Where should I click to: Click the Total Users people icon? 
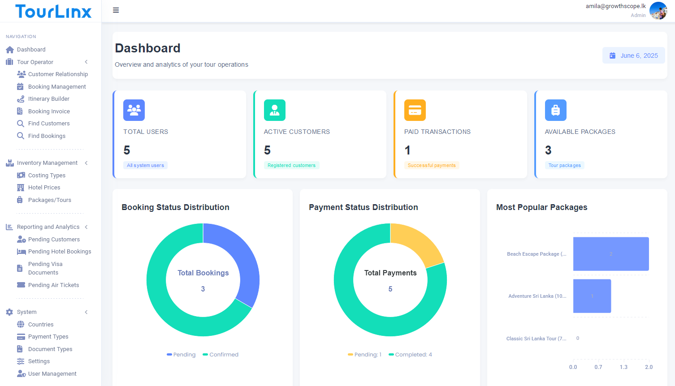point(134,110)
